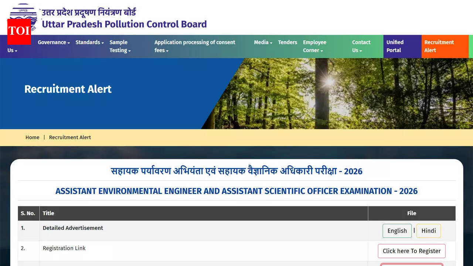Select the Recruitment Alert navigation item
Screen dimensions: 473x266
point(439,46)
